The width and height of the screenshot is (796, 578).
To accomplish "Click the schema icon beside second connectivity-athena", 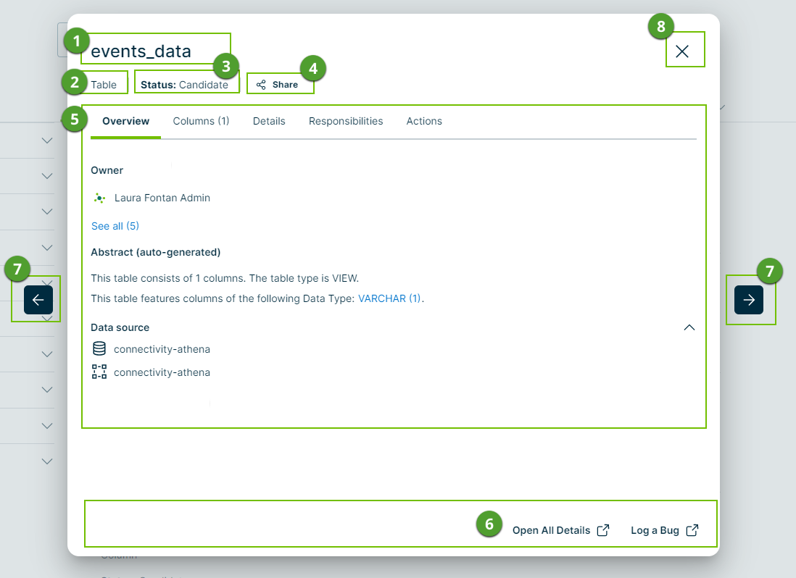I will [x=99, y=372].
